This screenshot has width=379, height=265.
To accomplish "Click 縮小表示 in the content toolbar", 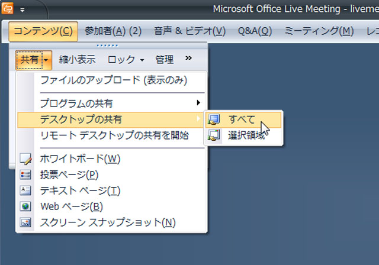I will coord(77,60).
